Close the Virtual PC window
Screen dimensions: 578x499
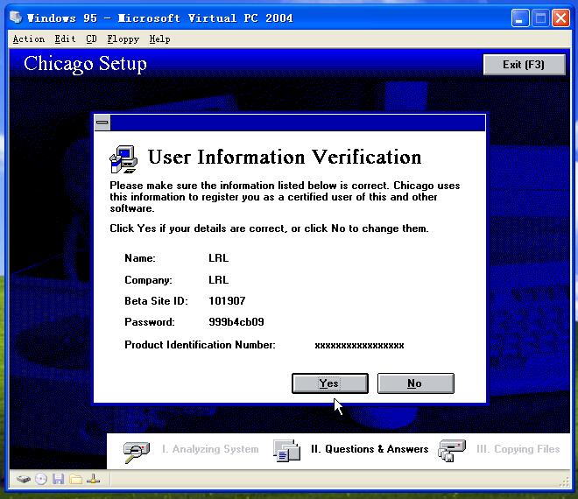560,18
